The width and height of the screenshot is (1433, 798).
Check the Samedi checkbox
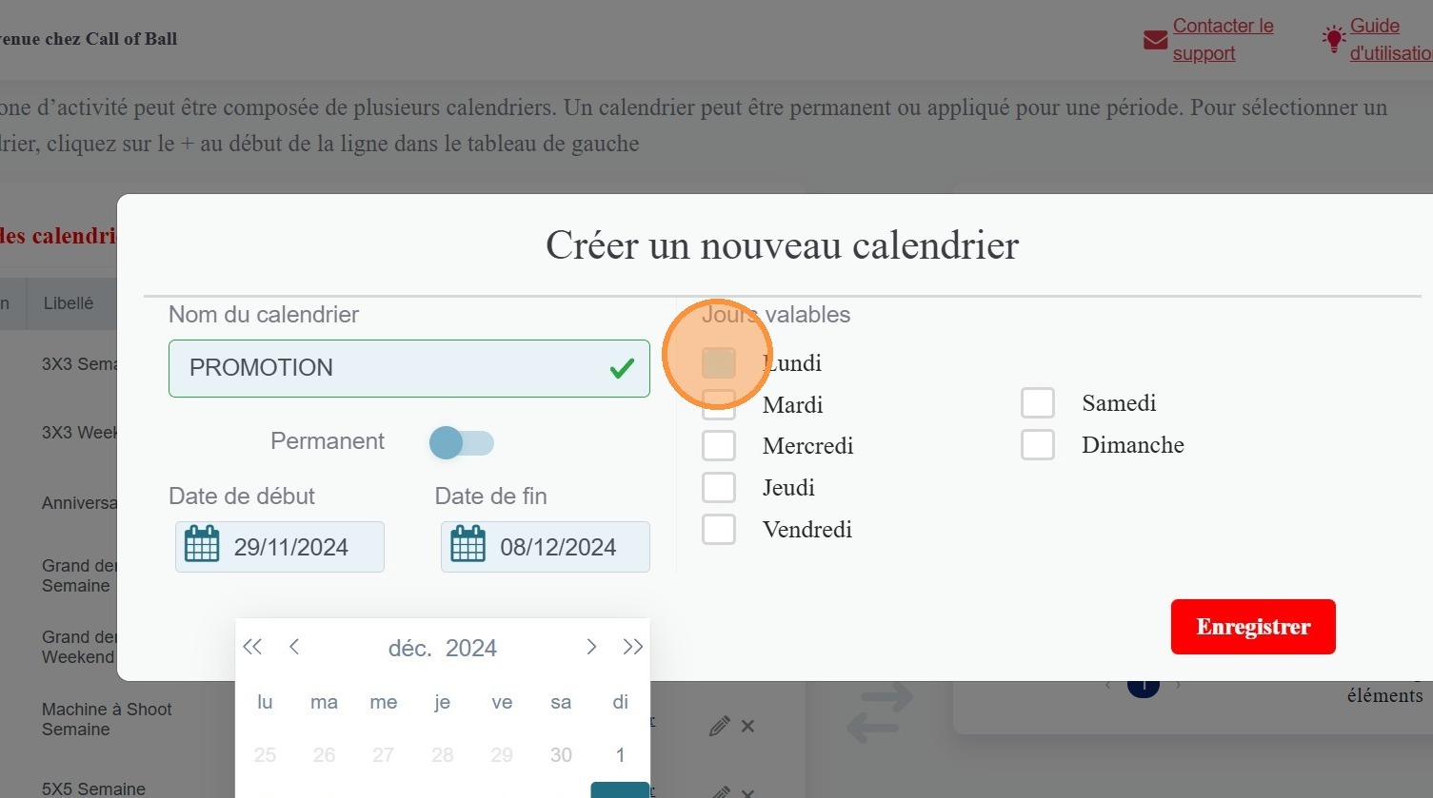click(x=1037, y=403)
